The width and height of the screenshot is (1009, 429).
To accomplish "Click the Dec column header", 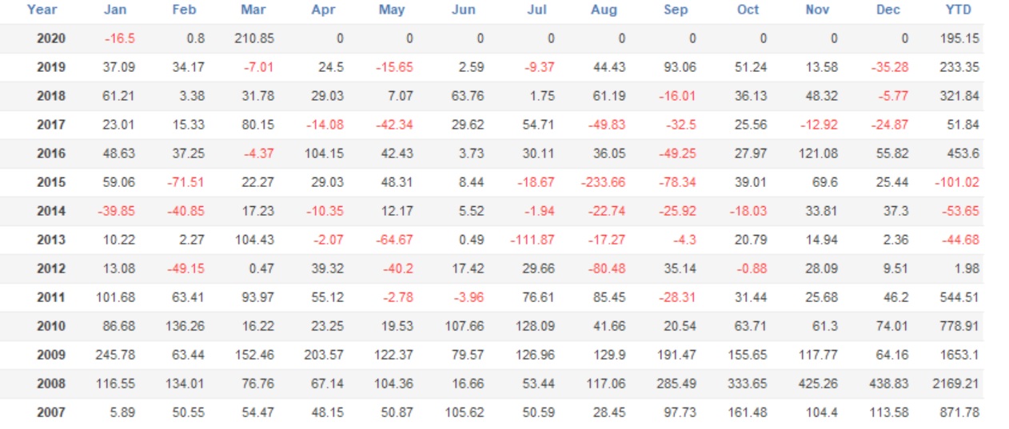I will 887,10.
